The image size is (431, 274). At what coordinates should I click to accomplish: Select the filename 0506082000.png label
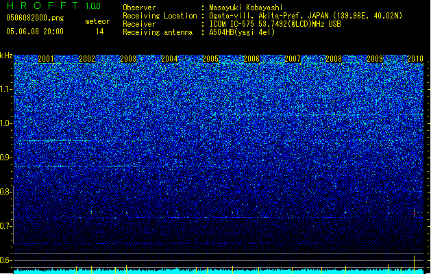(35, 18)
